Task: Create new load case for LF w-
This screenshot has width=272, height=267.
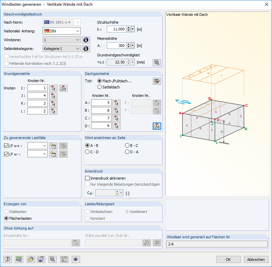Action: pyautogui.click(x=53, y=154)
